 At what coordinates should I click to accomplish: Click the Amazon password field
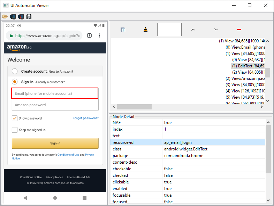click(x=55, y=105)
